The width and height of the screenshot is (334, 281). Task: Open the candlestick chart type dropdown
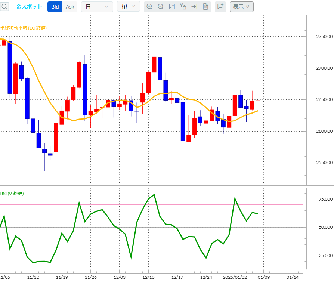[129, 7]
